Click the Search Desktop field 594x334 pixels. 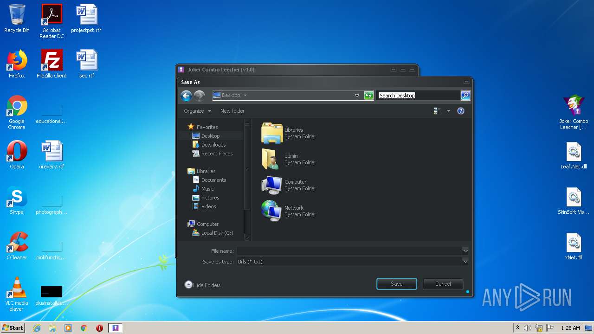point(418,96)
